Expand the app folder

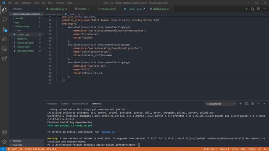pos(26,22)
